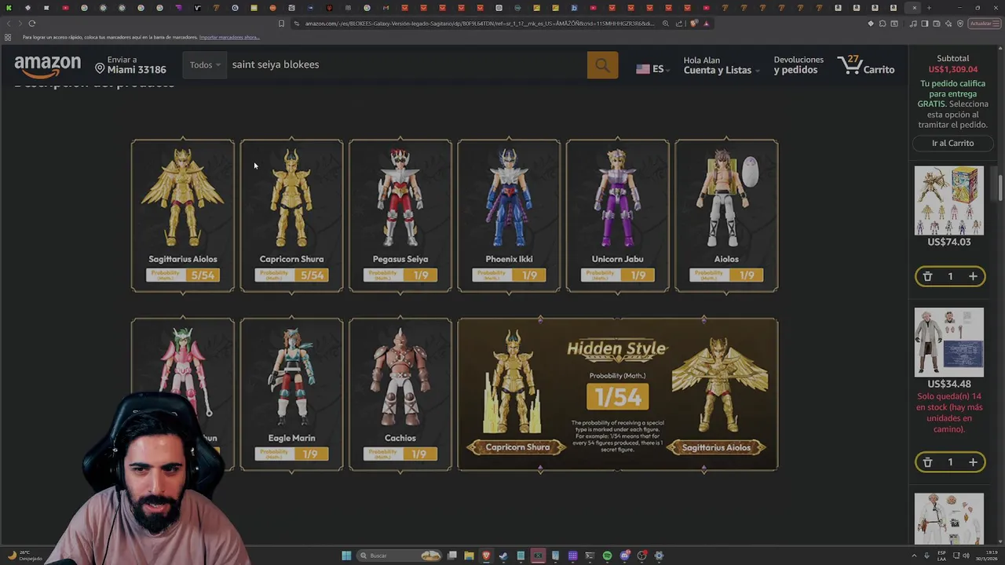Click the Phoenix Ikki figure card
Screen dimensions: 1005x565
click(509, 216)
